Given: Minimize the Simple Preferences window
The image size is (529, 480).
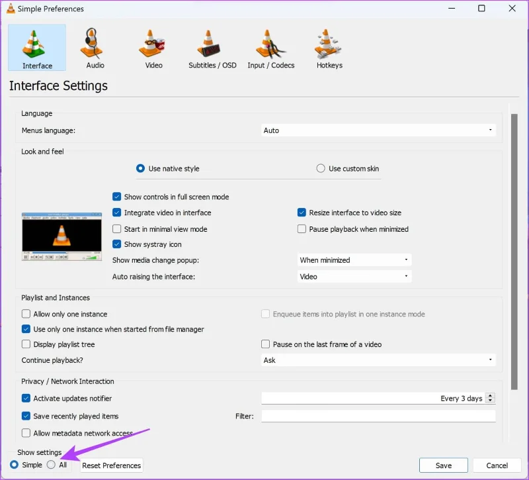Looking at the screenshot, I should click(x=452, y=9).
